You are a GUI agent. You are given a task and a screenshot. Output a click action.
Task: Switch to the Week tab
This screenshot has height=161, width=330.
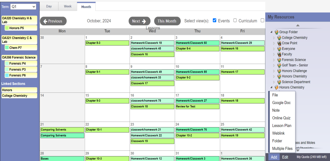pos(67,6)
